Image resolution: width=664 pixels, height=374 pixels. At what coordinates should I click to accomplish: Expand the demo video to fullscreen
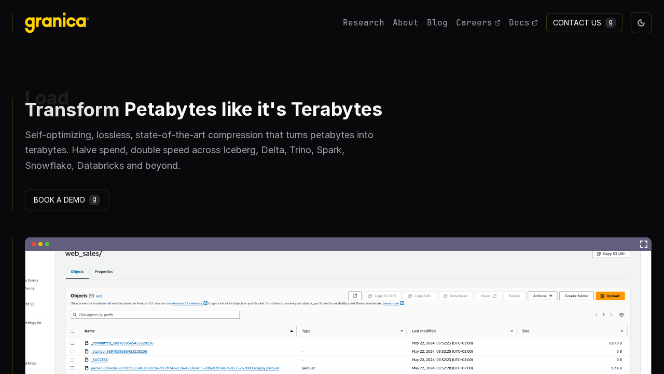(x=643, y=244)
